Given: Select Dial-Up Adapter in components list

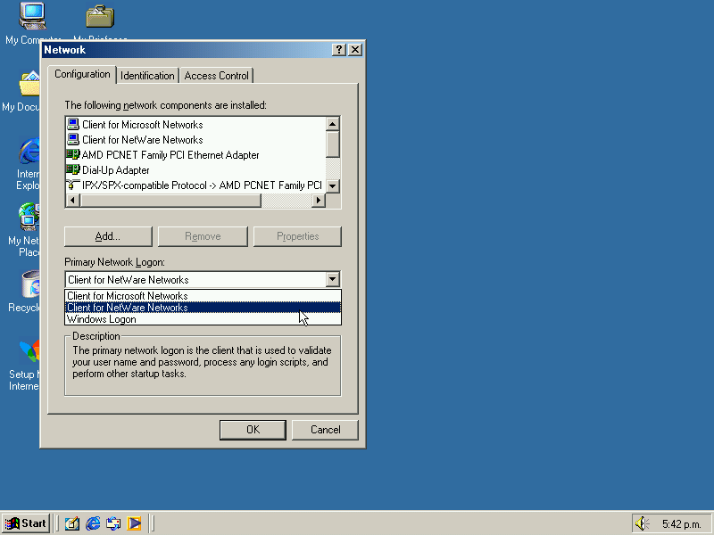Looking at the screenshot, I should [116, 170].
